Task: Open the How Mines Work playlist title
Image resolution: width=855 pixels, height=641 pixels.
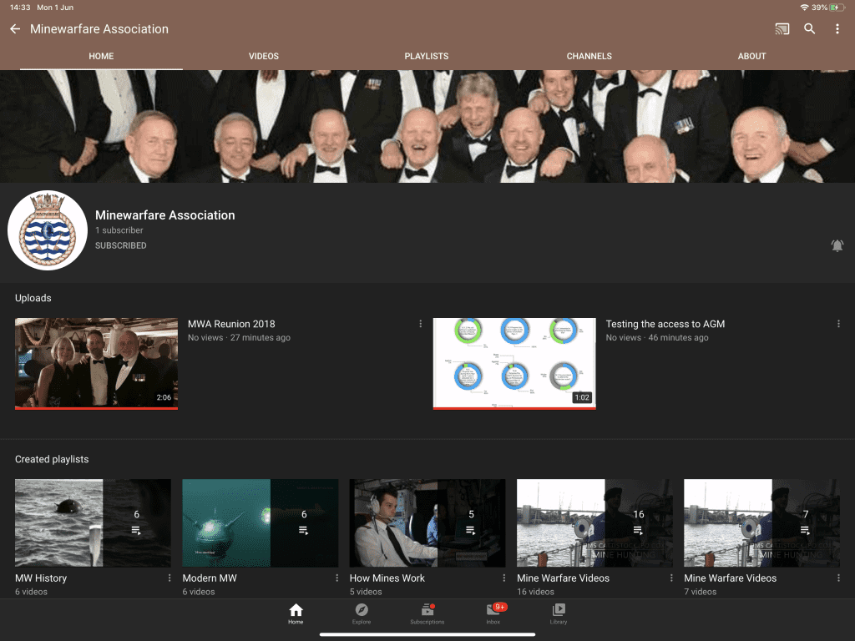Action: 387,578
